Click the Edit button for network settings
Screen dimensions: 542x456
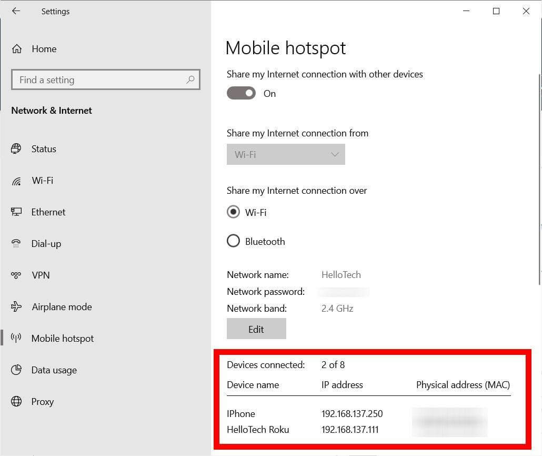256,329
